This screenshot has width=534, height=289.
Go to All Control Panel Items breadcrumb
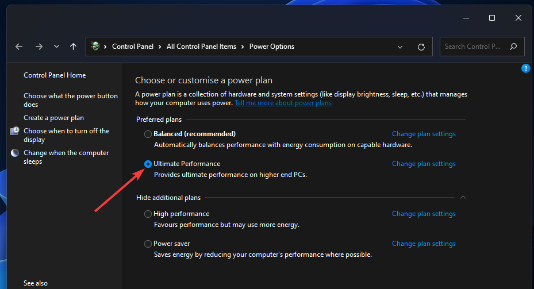pos(201,47)
